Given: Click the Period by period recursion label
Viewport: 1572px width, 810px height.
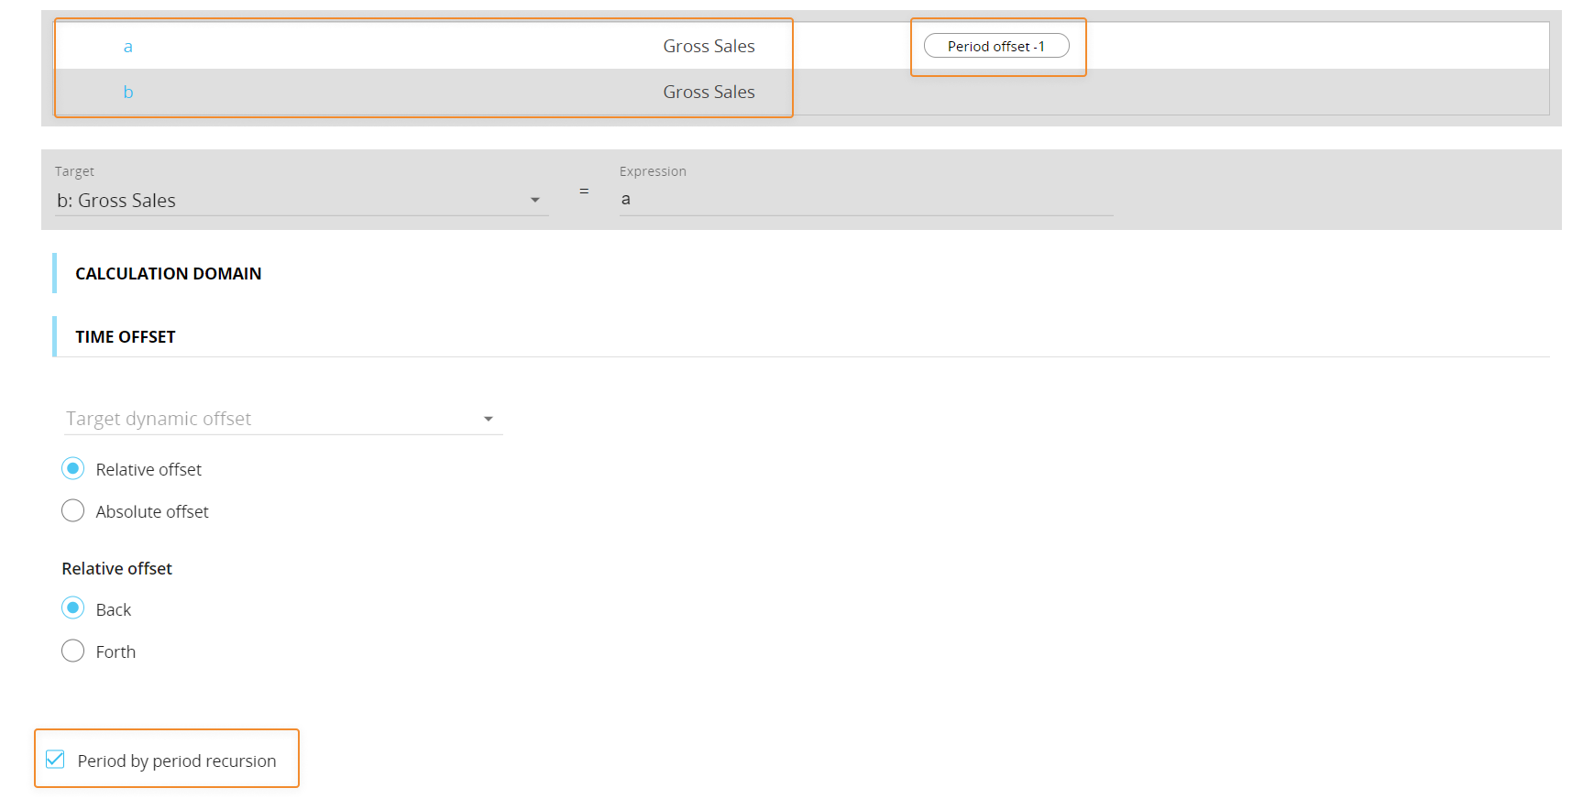Looking at the screenshot, I should tap(177, 761).
